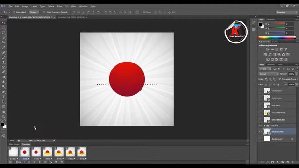Show the WHITE ROUND layer
The height and width of the screenshot is (168, 299).
coord(260,120)
